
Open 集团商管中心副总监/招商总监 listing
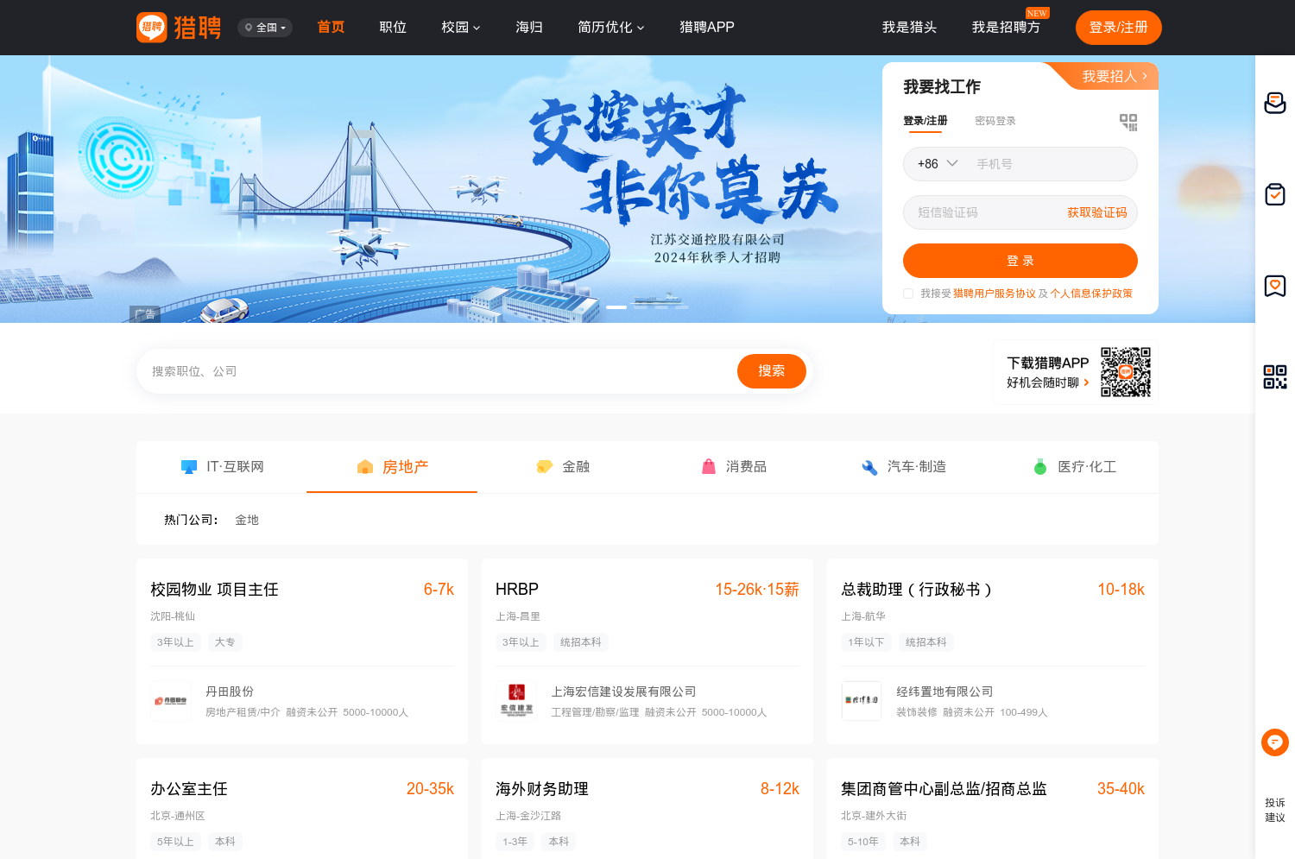coord(944,789)
